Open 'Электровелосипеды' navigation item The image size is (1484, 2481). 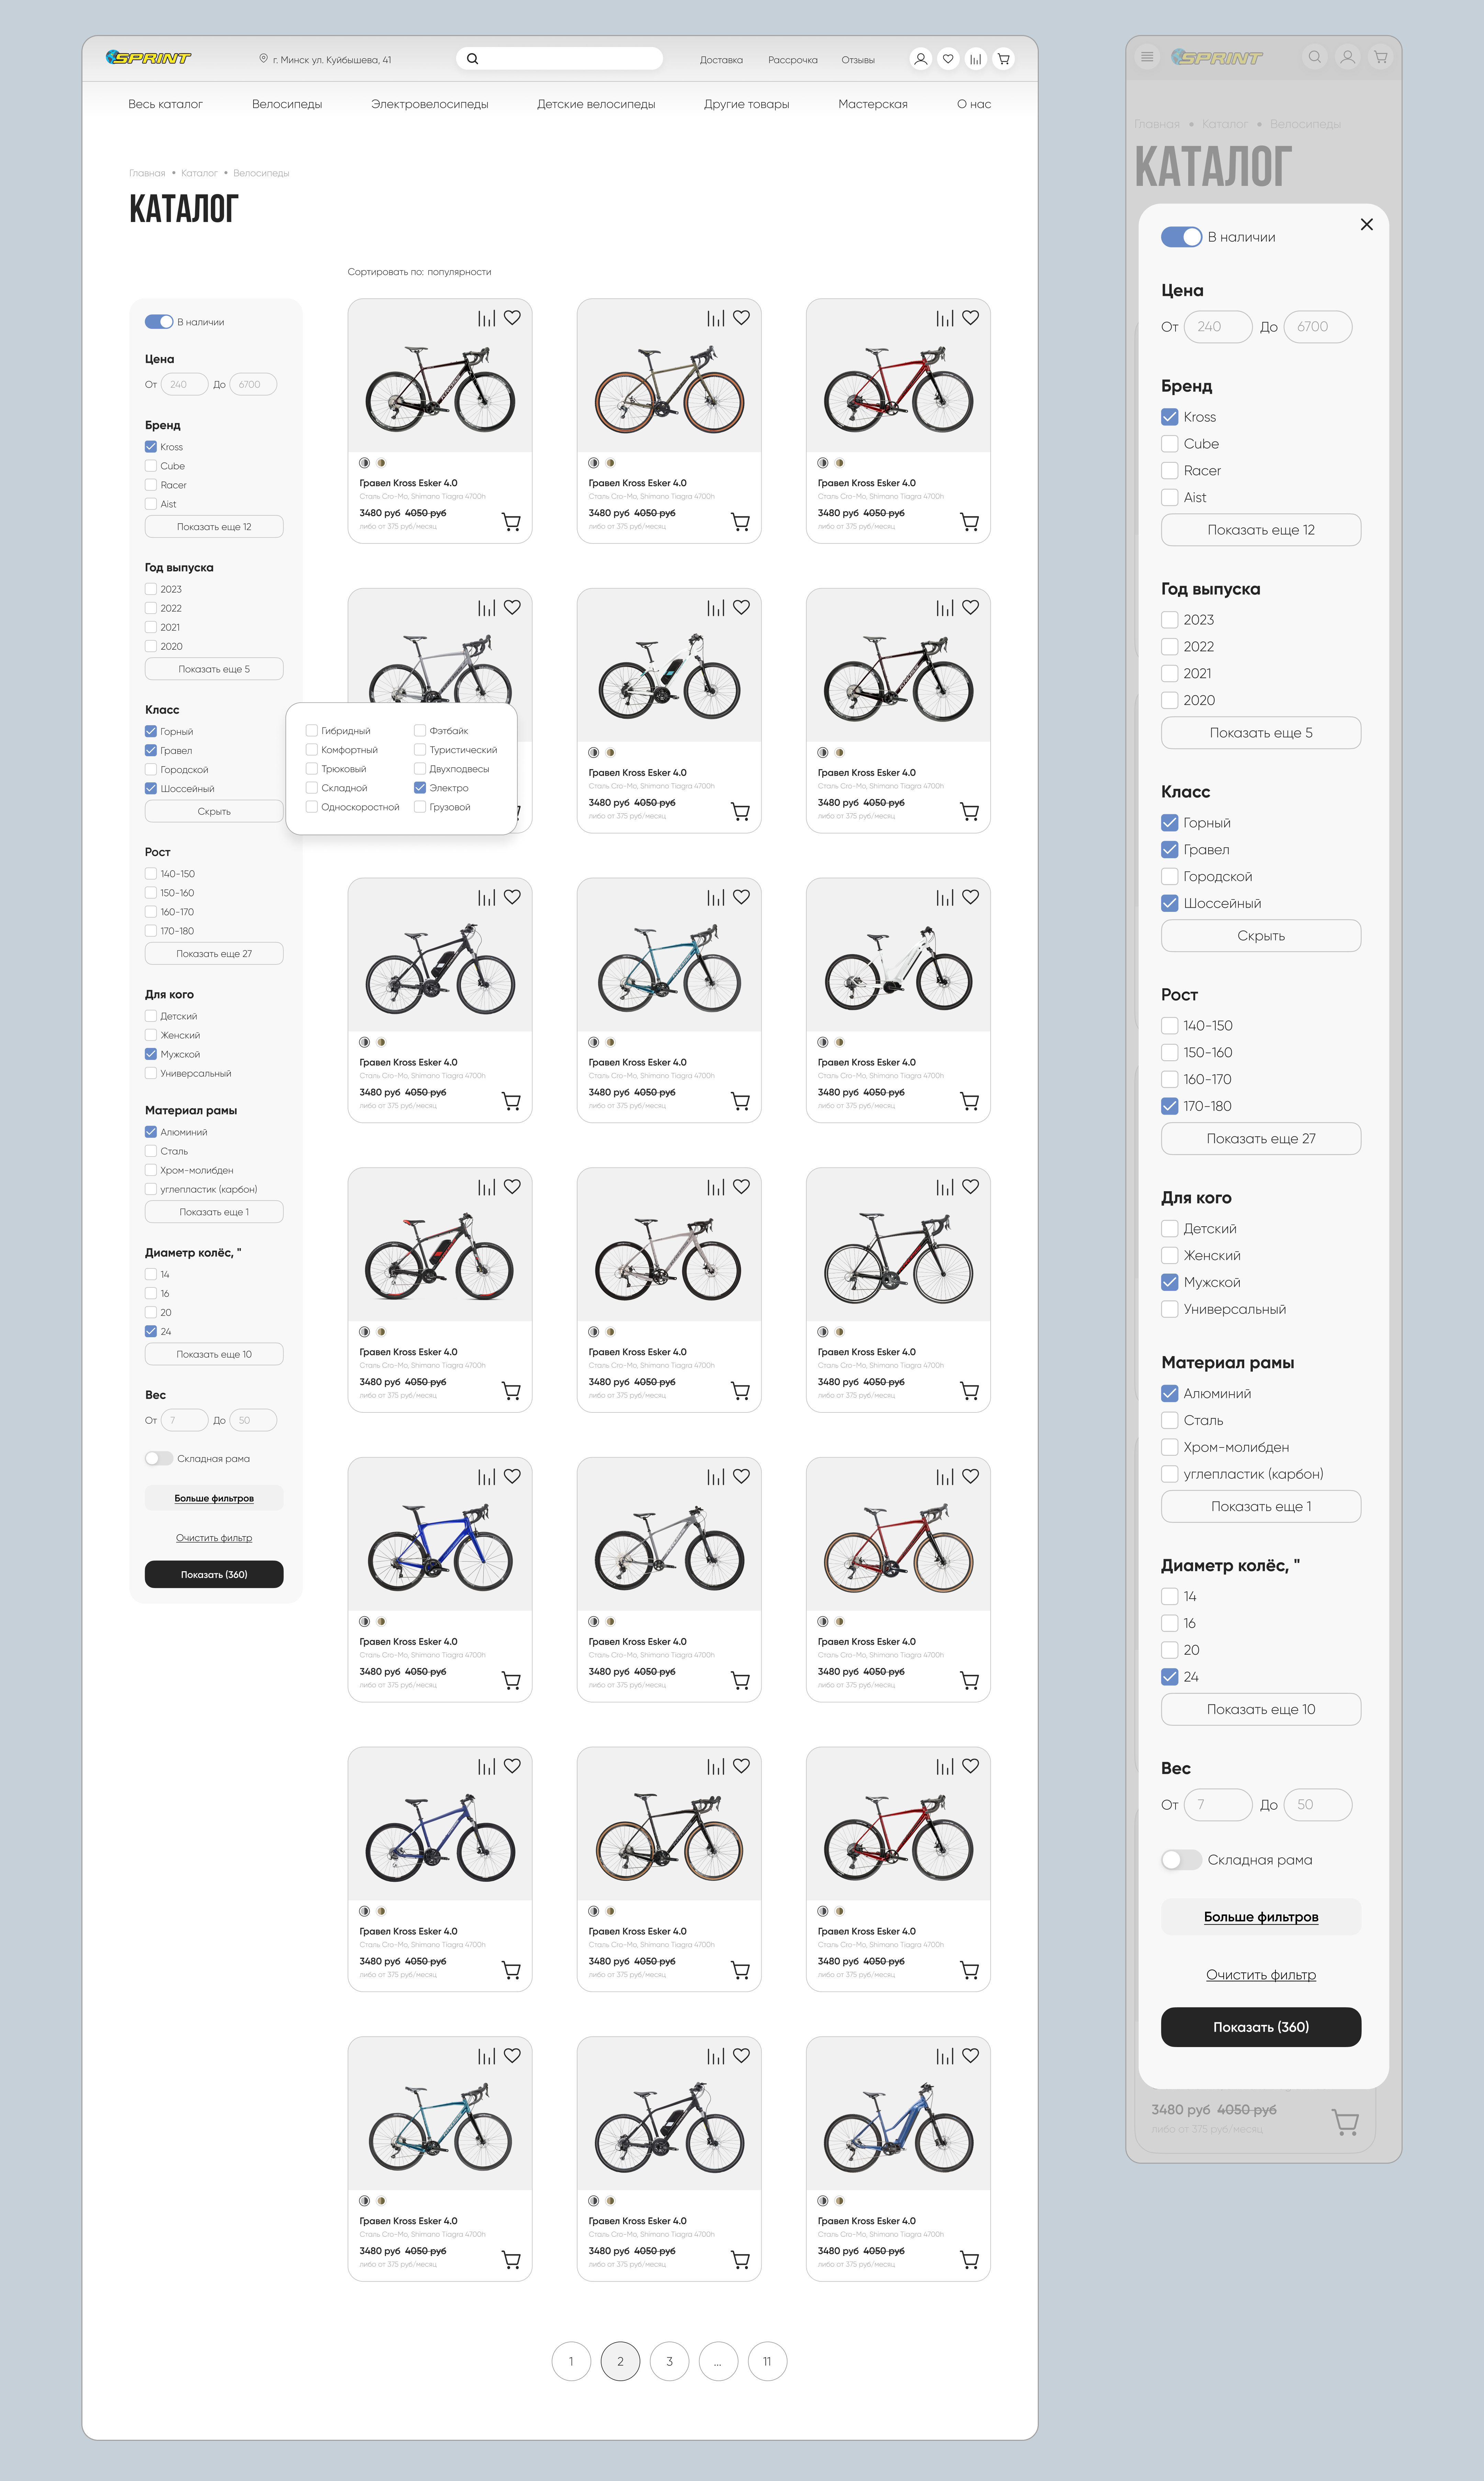(x=430, y=104)
